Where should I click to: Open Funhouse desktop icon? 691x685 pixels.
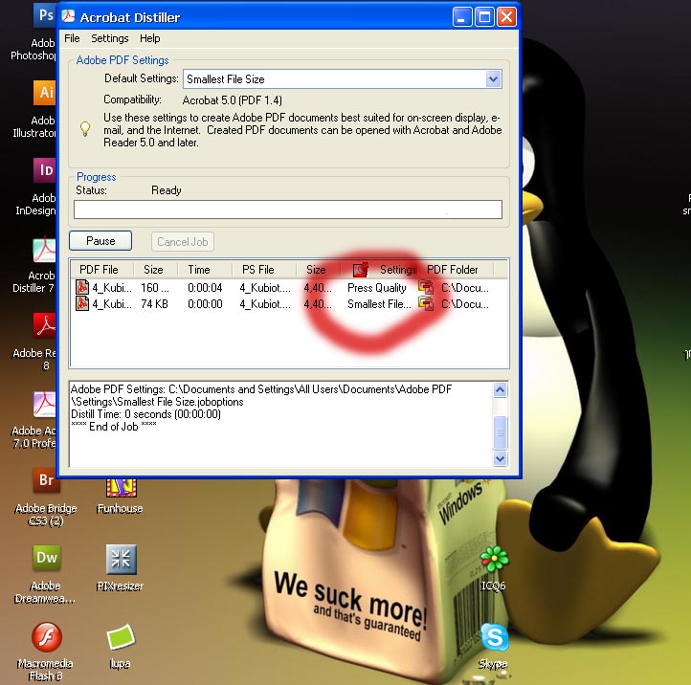(x=121, y=487)
